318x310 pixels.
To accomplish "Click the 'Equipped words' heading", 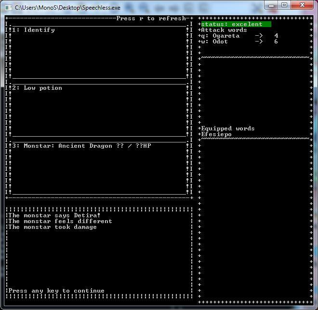I will click(228, 128).
